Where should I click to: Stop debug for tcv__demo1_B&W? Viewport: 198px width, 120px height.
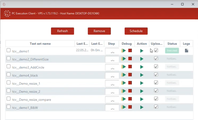[x=130, y=107]
